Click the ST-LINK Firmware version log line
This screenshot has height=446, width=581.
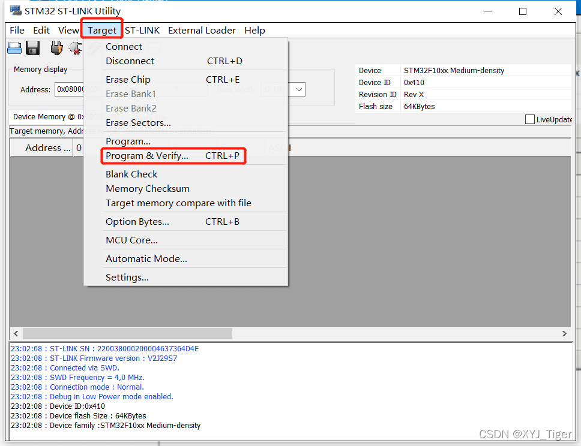coord(94,358)
